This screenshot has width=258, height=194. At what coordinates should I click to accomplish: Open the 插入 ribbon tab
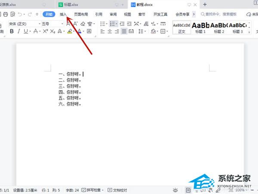pyautogui.click(x=63, y=14)
